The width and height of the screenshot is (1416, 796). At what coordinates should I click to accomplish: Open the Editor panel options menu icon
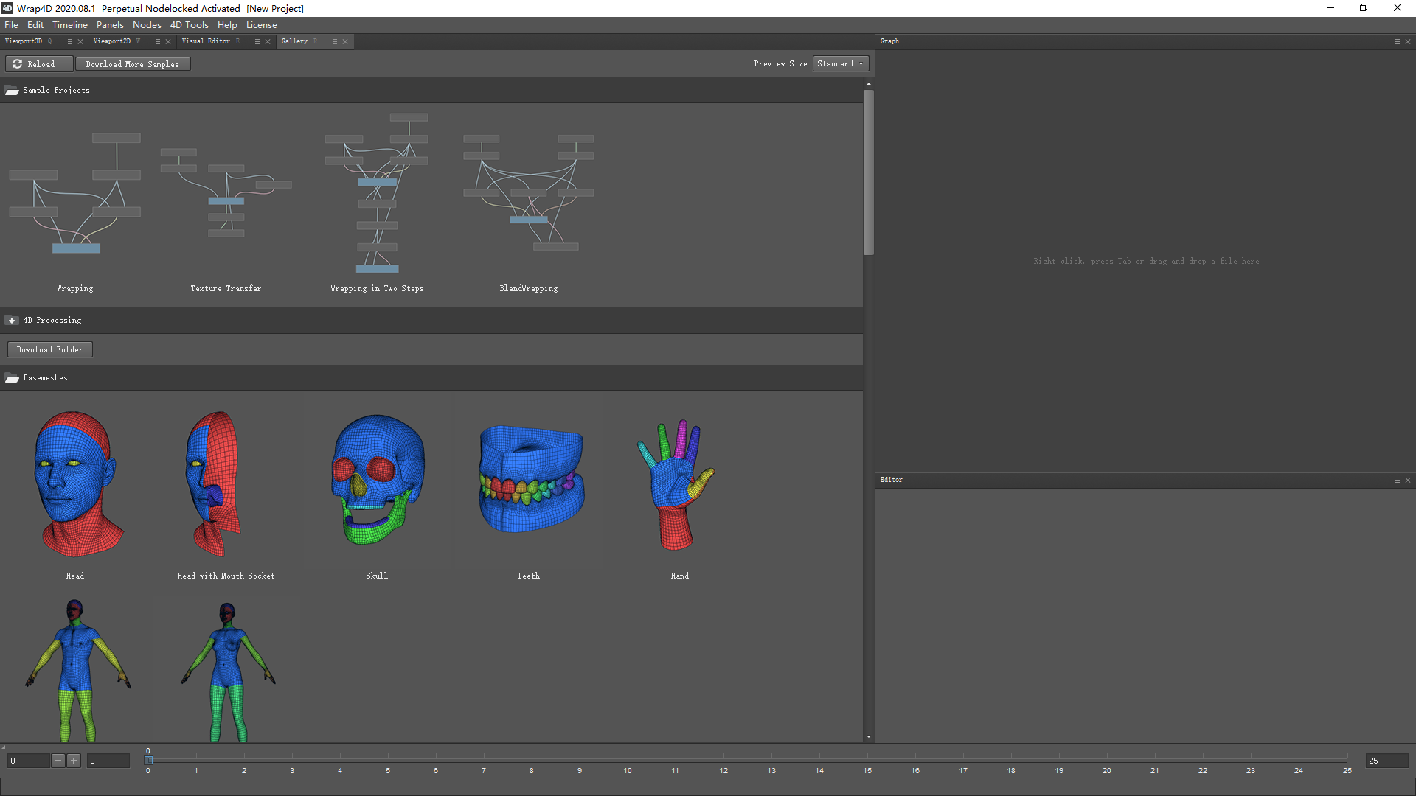[x=1397, y=481]
